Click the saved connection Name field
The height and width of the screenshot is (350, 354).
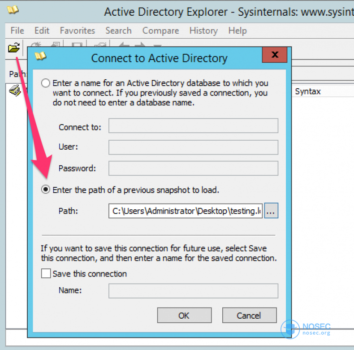(x=193, y=291)
